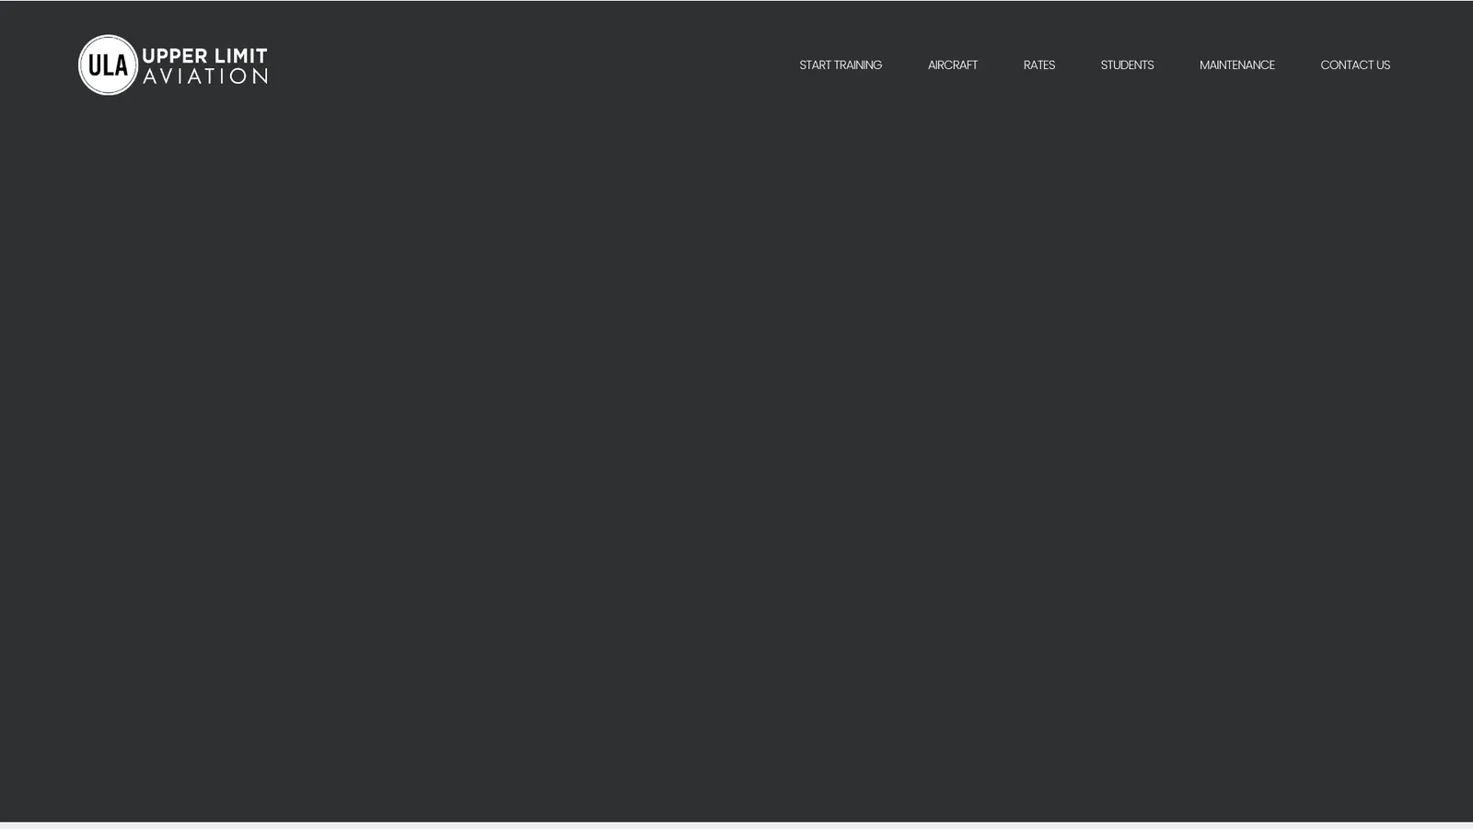Open the Contact Us page
The height and width of the screenshot is (829, 1473).
[x=1355, y=65]
